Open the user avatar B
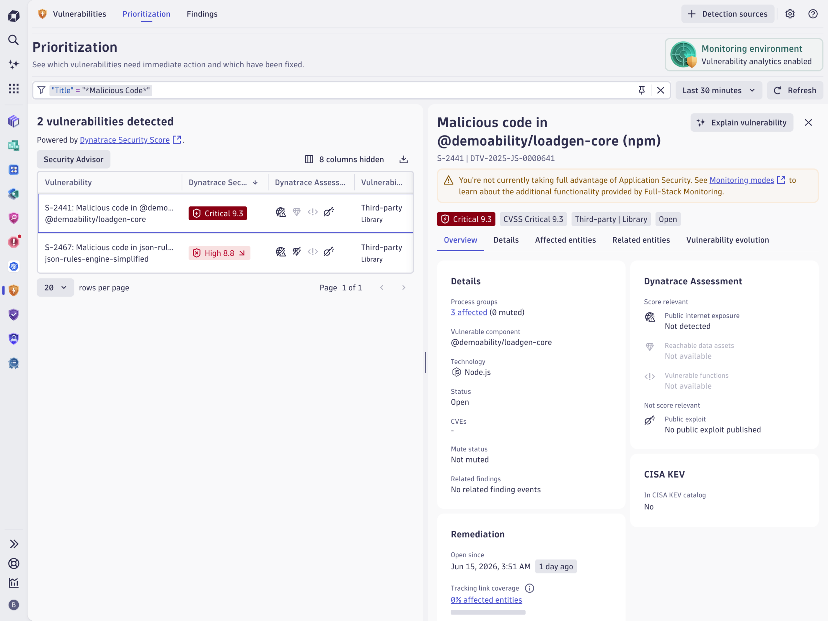Image resolution: width=828 pixels, height=621 pixels. pyautogui.click(x=14, y=605)
